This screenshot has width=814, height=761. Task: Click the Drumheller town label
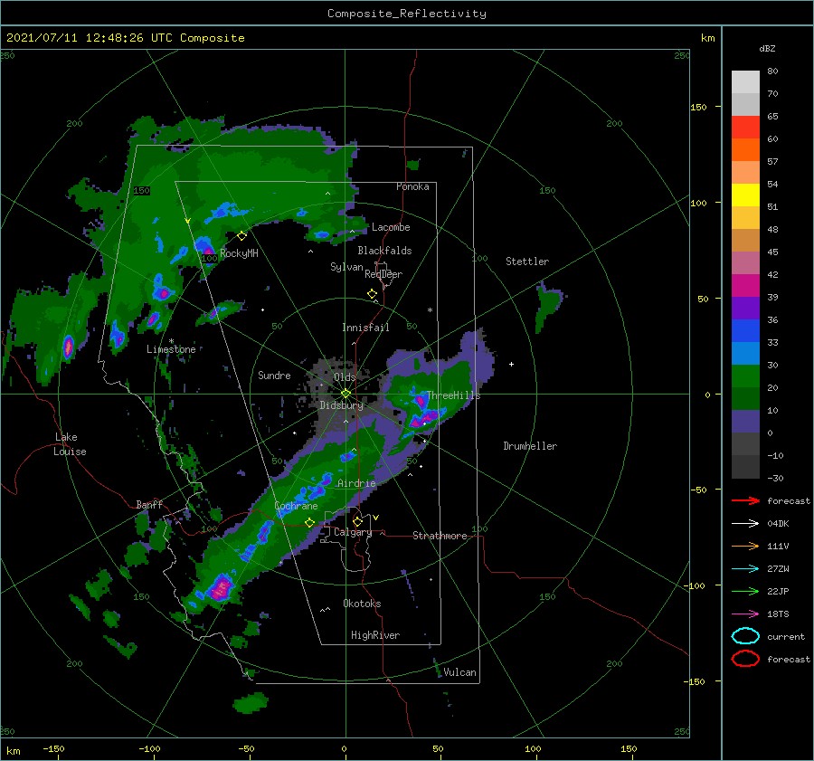pos(530,446)
